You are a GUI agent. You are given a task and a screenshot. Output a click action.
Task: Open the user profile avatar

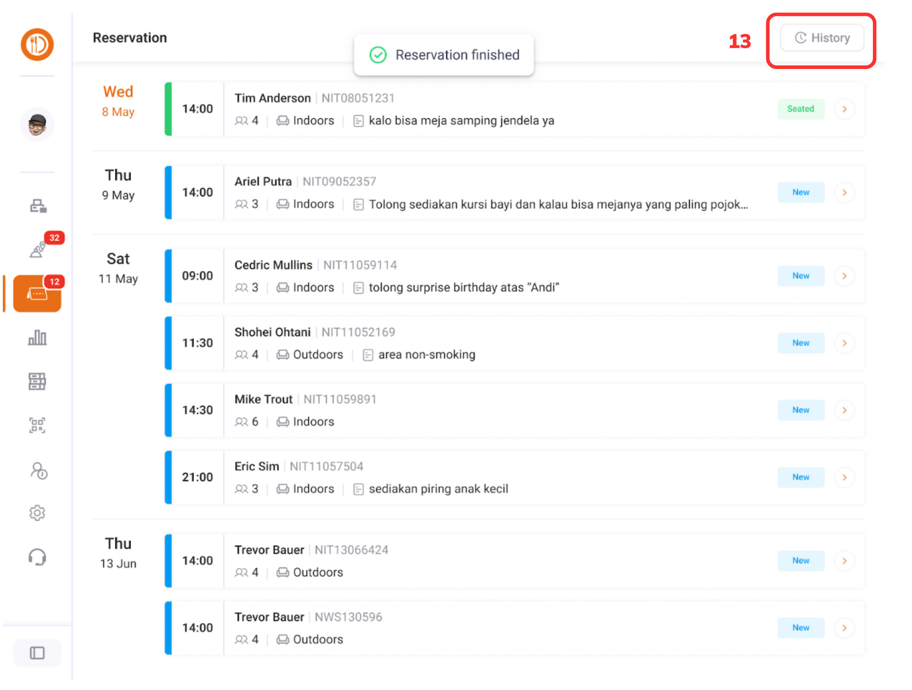pyautogui.click(x=37, y=125)
